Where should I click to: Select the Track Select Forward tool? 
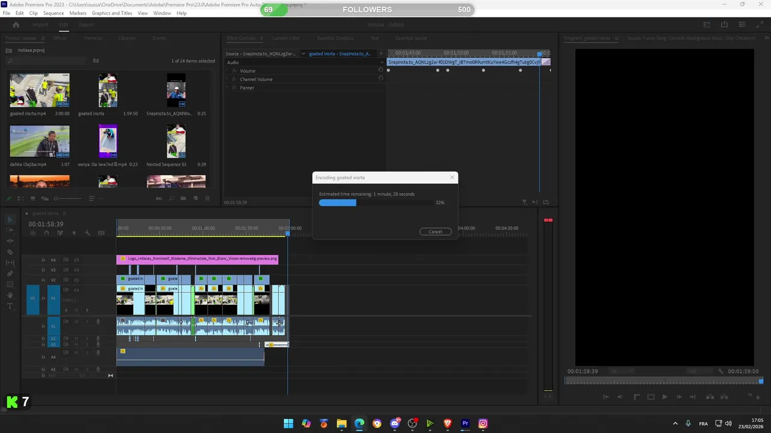pos(10,230)
